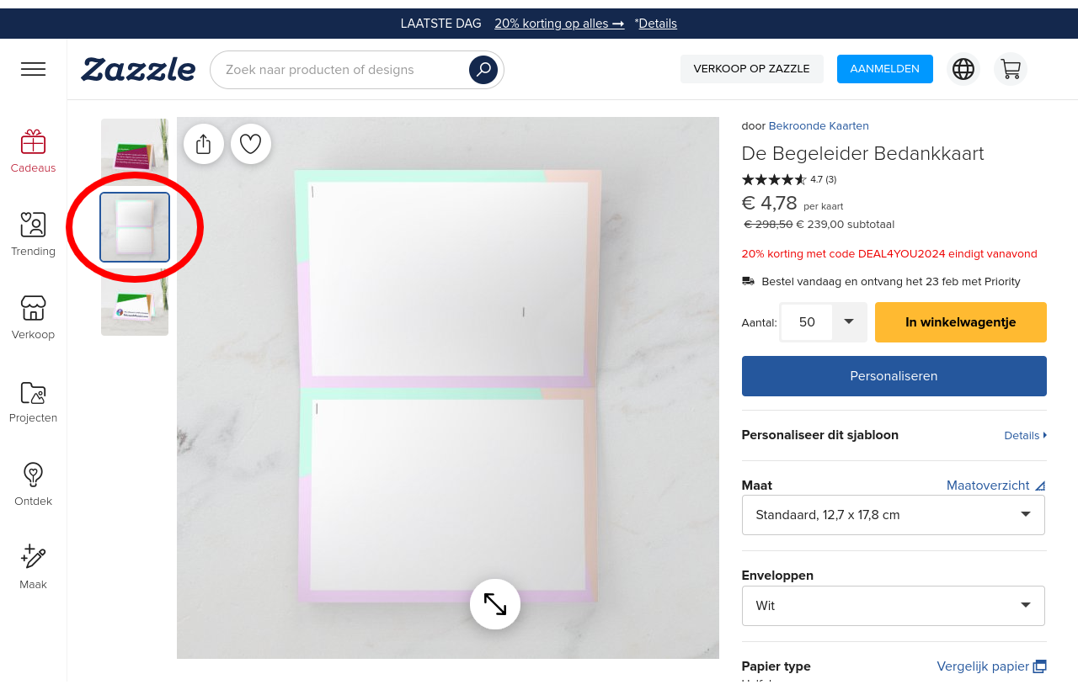1078x690 pixels.
Task: Open the hamburger menu
Action: pyautogui.click(x=33, y=69)
